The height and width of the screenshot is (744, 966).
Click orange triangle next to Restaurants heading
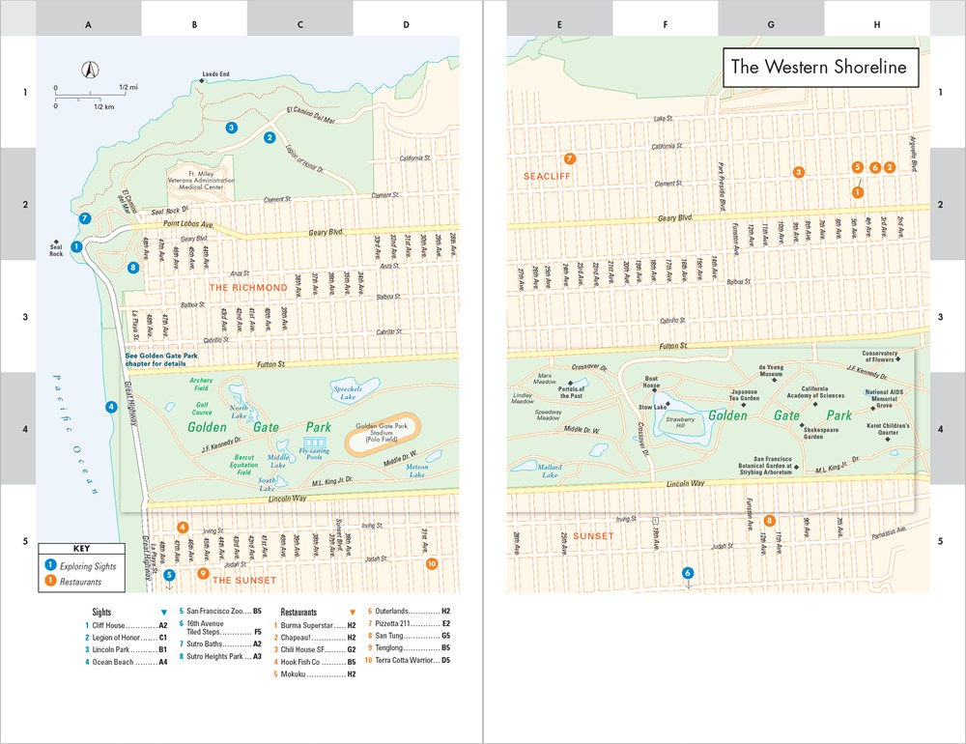(353, 612)
